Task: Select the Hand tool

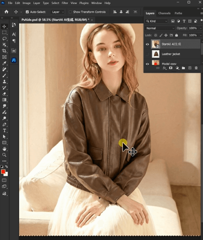Action: [4, 149]
